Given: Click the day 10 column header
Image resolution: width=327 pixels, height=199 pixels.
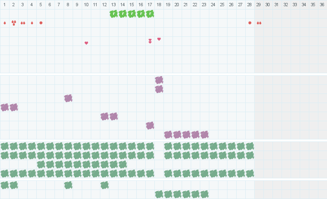Looking at the screenshot, I should coord(86,5).
